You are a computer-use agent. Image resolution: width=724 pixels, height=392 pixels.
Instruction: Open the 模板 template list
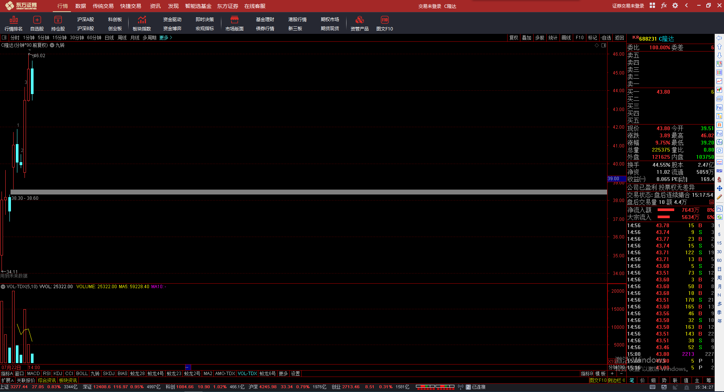click(x=600, y=374)
